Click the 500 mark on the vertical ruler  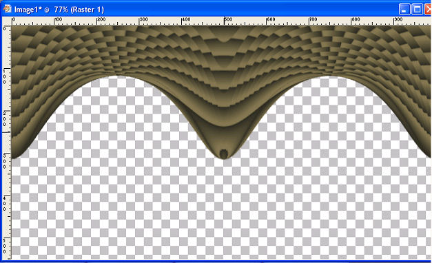coord(4,246)
